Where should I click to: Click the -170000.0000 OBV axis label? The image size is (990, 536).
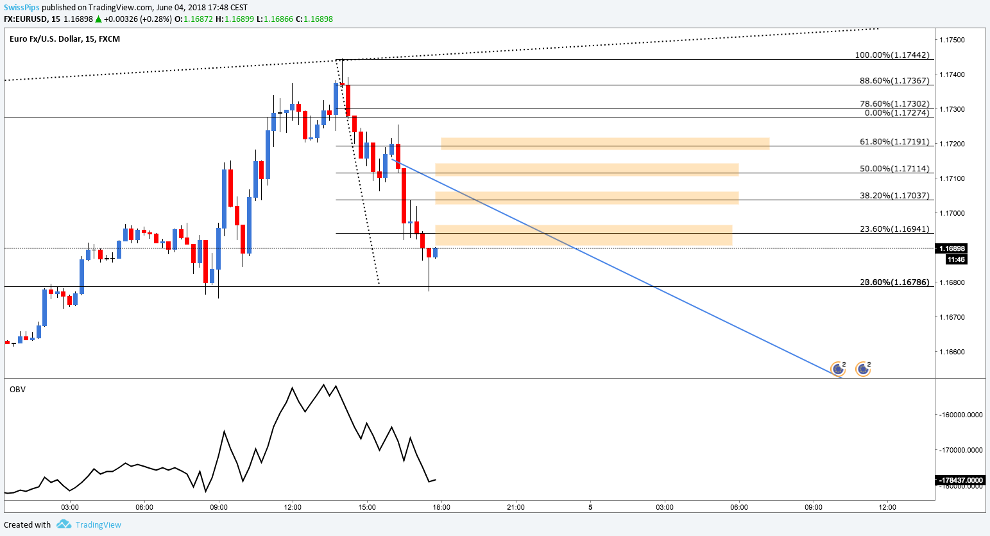point(961,450)
